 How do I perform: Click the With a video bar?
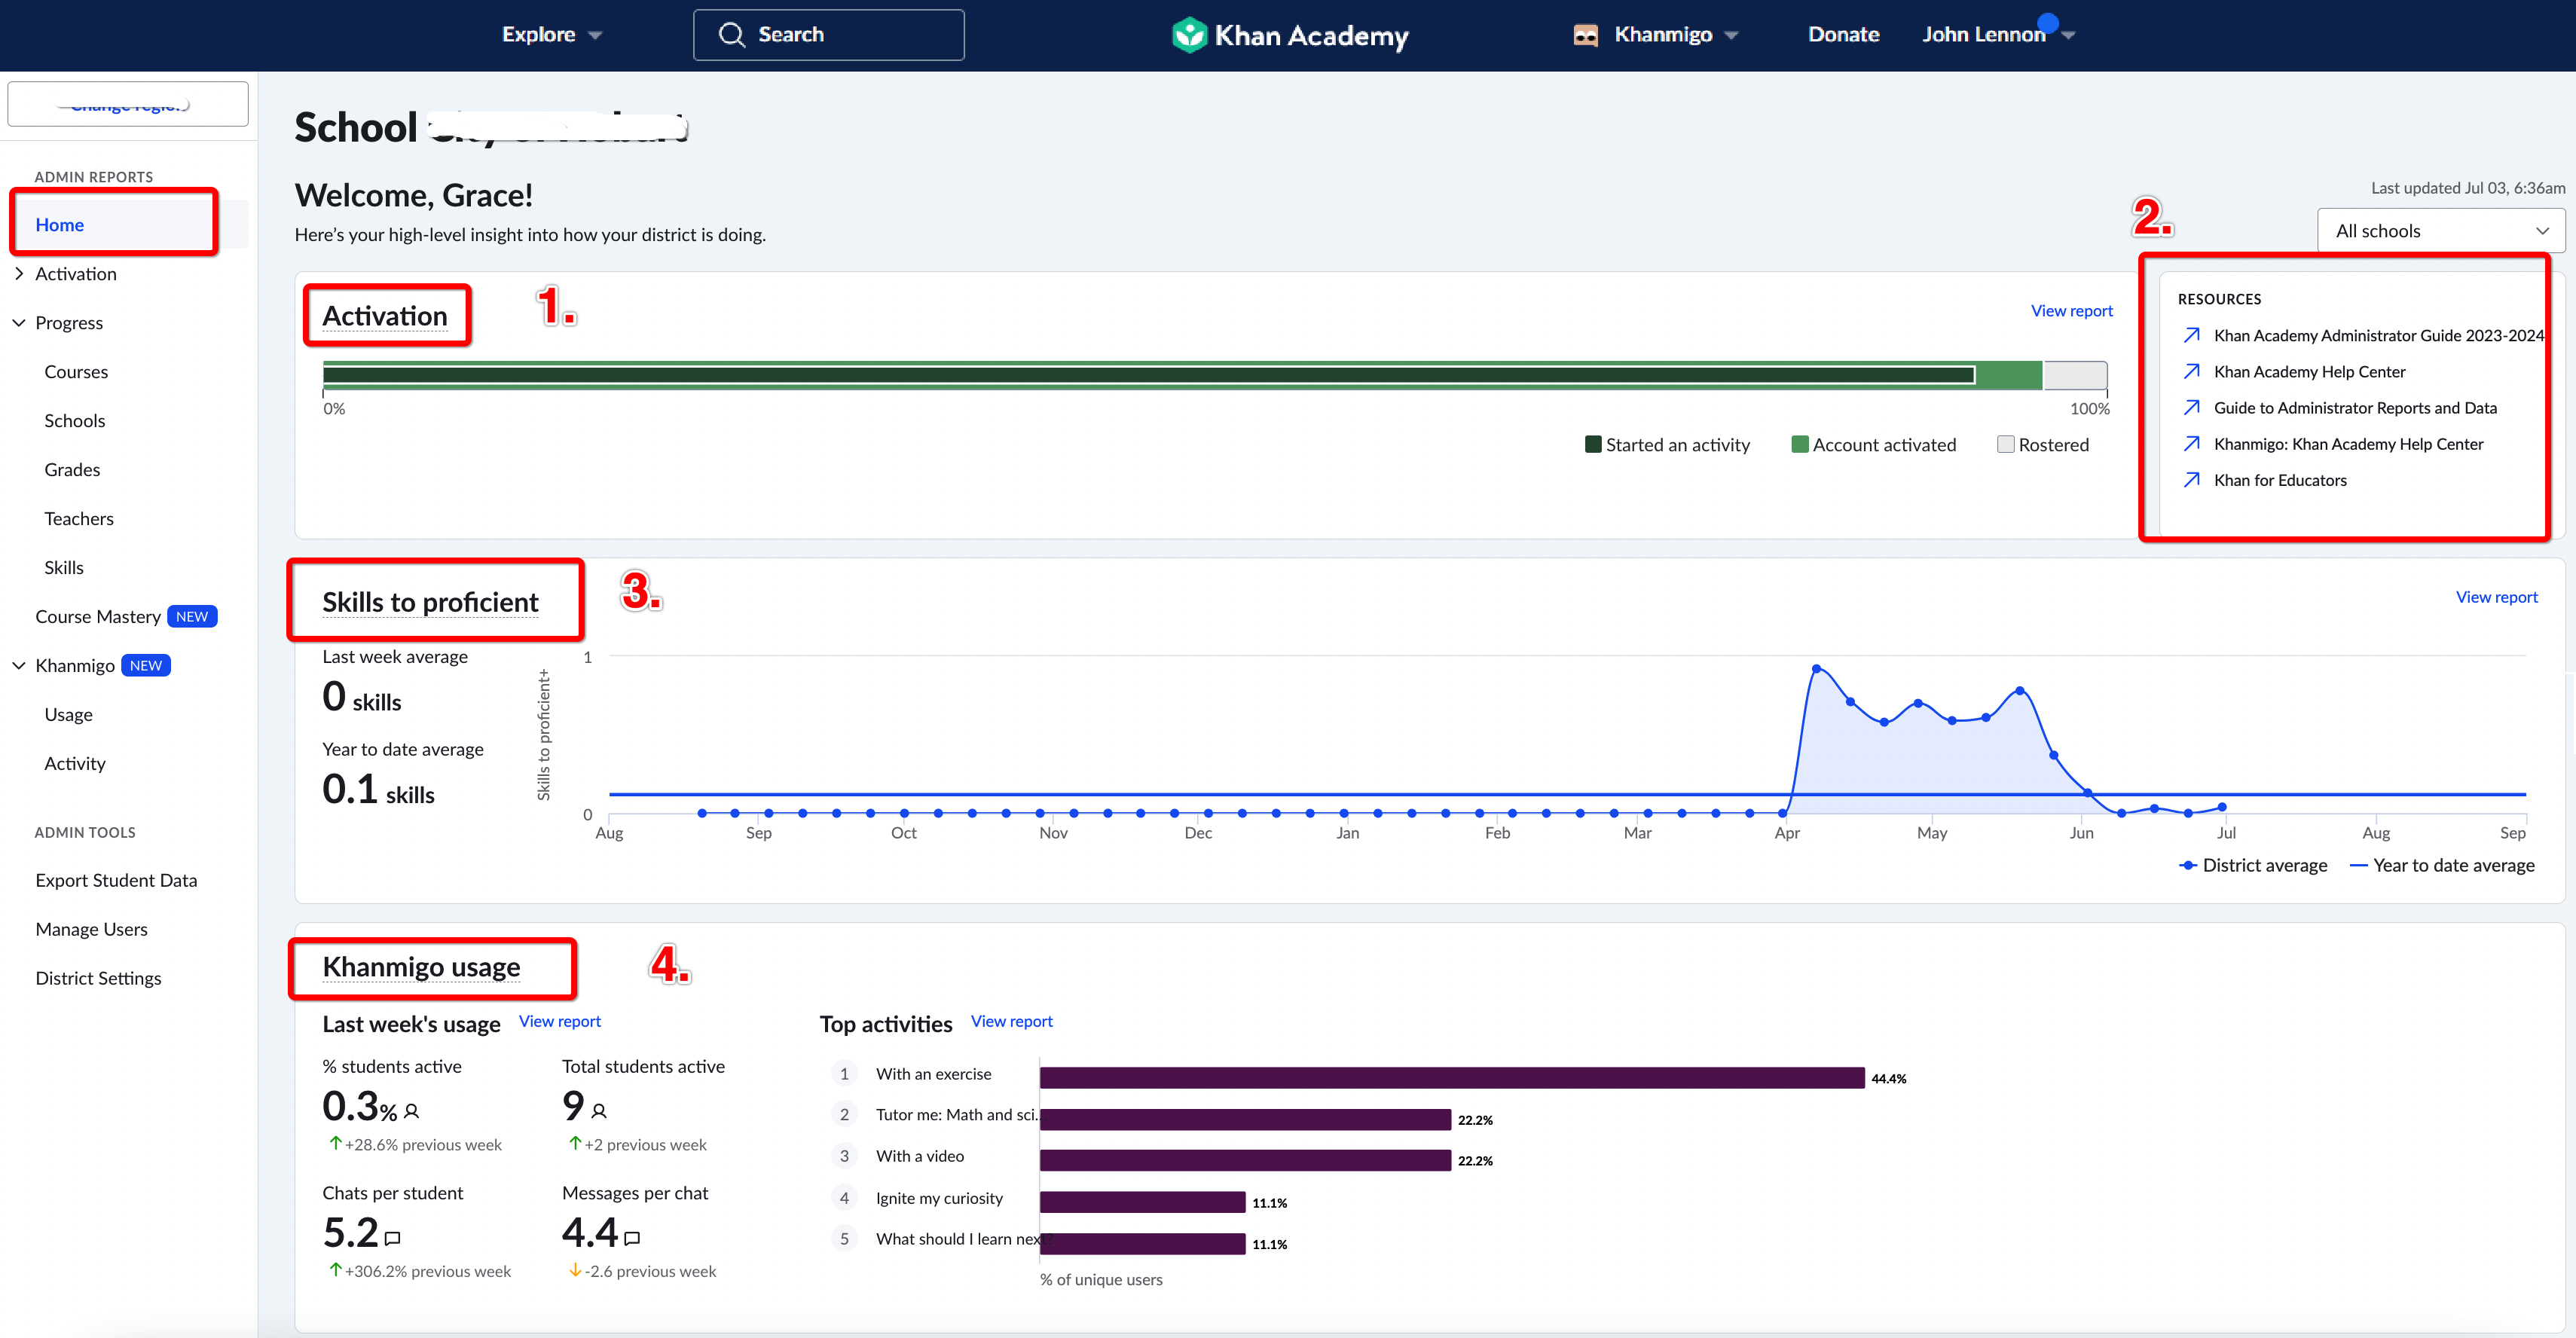point(1245,1160)
